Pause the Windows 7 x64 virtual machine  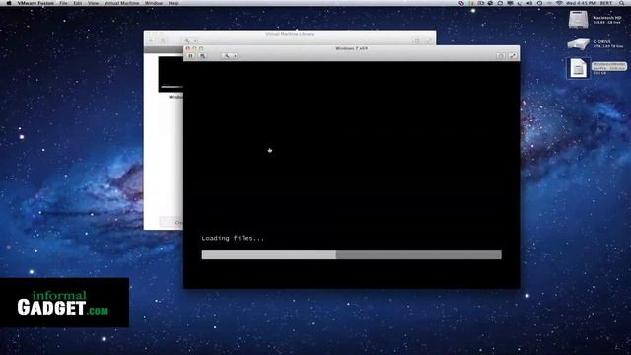191,56
